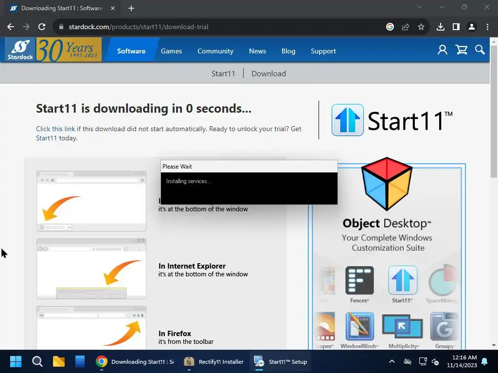Open the clock and date in tray
This screenshot has width=498, height=373.
pyautogui.click(x=462, y=361)
